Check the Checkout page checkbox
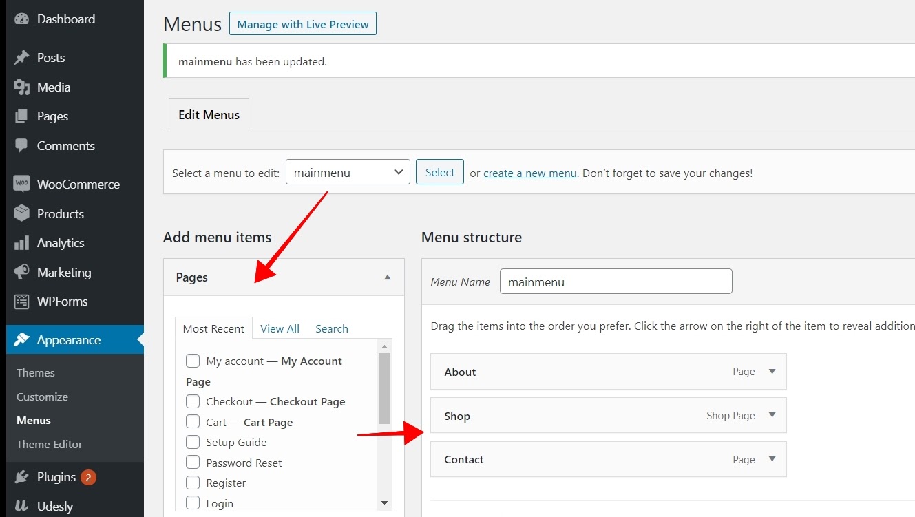The height and width of the screenshot is (517, 915). 193,401
